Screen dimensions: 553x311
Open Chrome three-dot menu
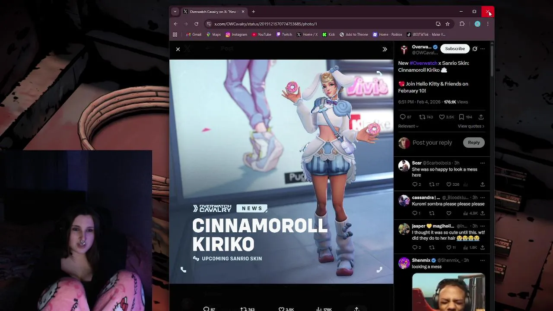tap(488, 24)
